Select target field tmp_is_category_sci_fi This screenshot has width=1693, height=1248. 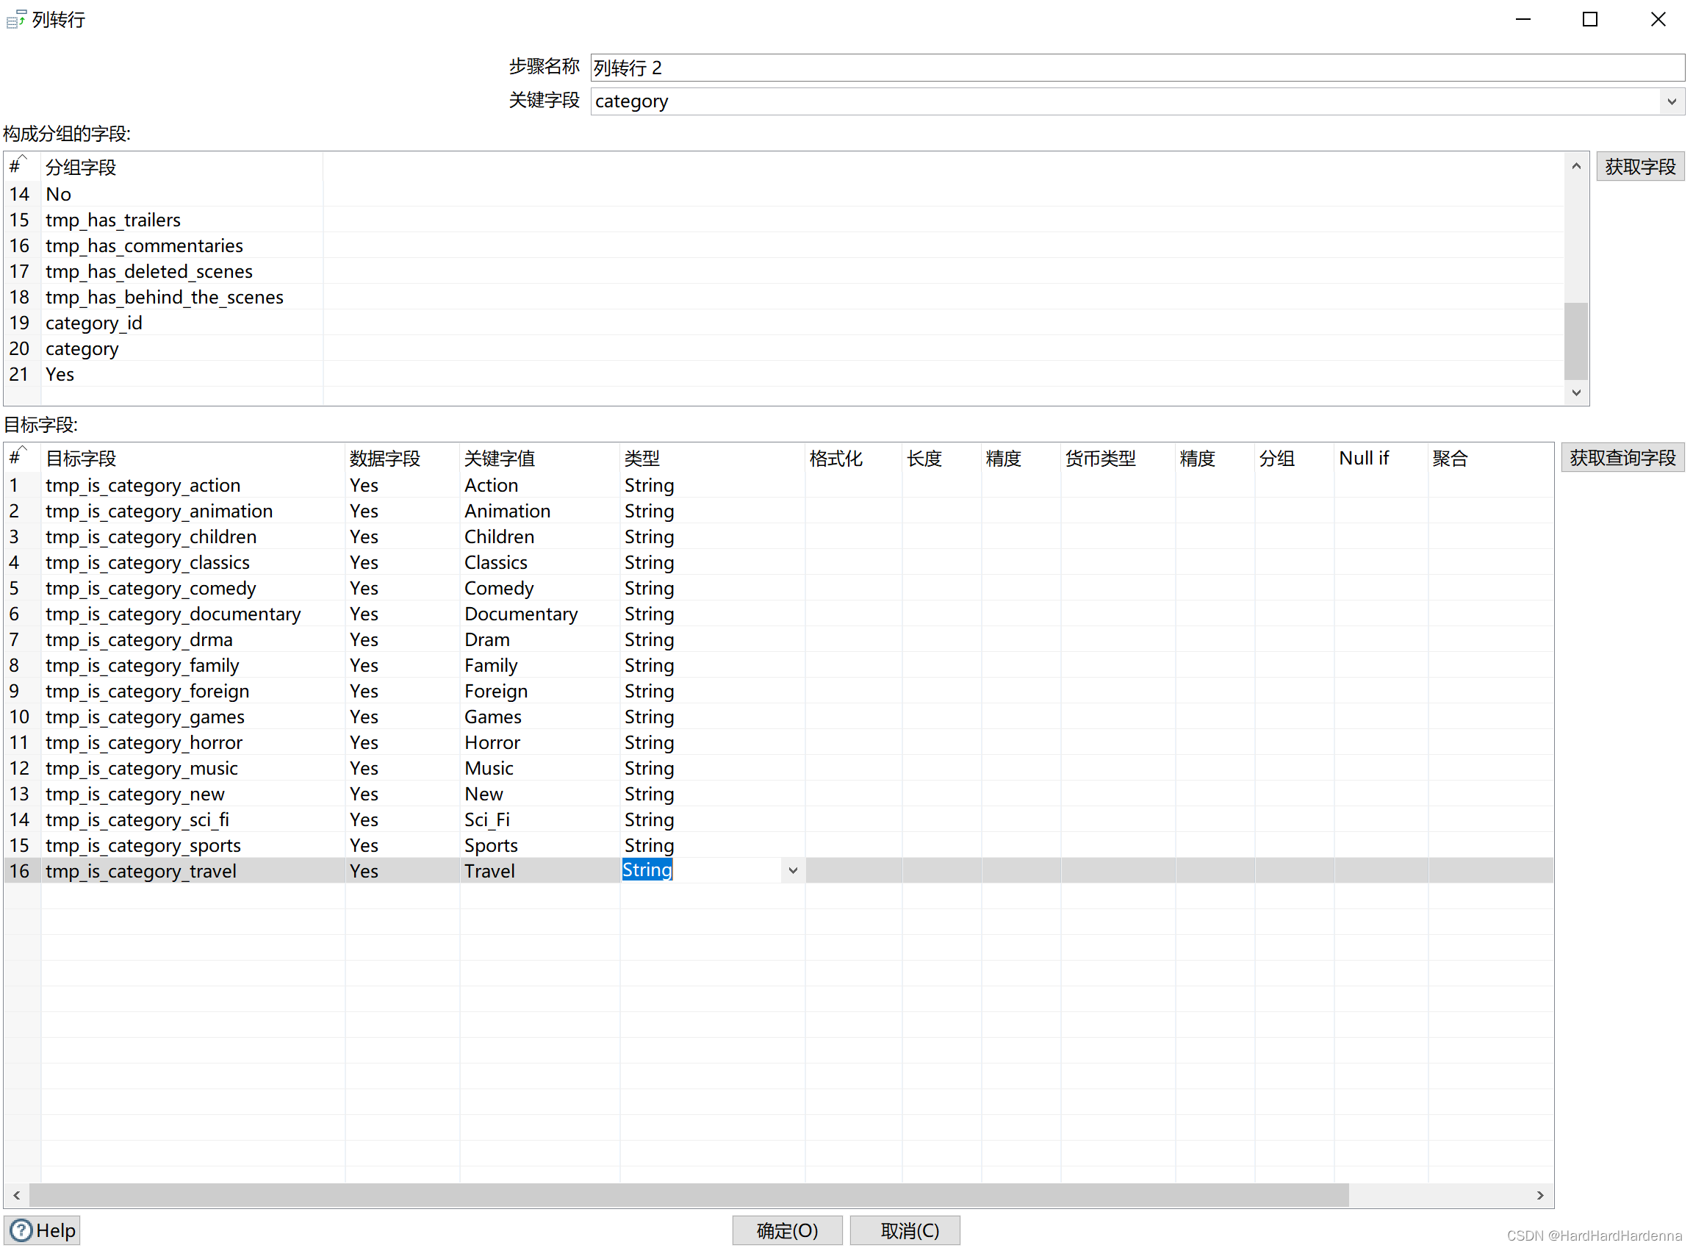tap(137, 819)
